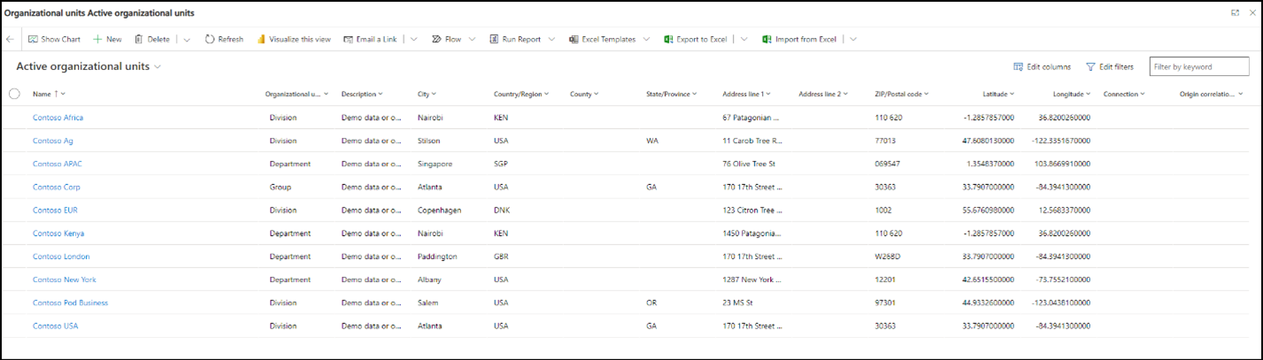Open the Origin correlation column menu
The image size is (1263, 360).
1211,94
